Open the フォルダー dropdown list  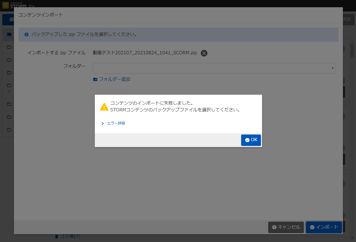(214, 68)
